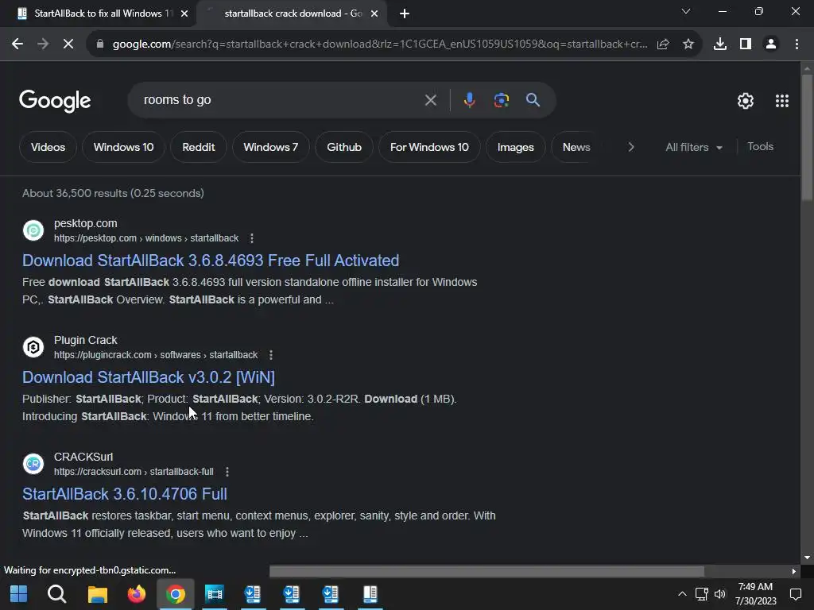
Task: Click the pesktop.com favicon
Action: click(33, 230)
